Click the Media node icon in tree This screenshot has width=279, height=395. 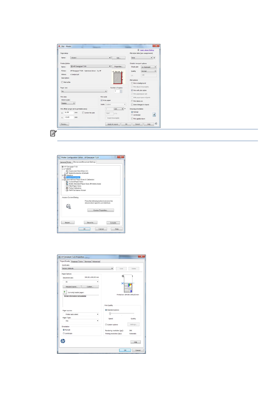65,169
